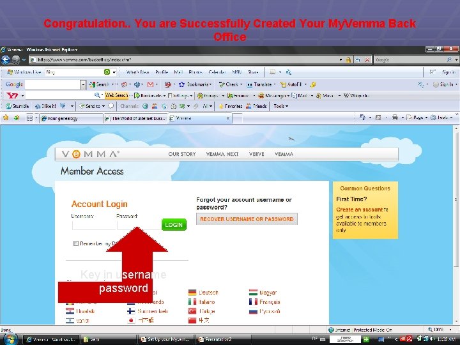The height and width of the screenshot is (345, 460).
Task: Click the zoom level control in status bar
Action: tap(439, 330)
